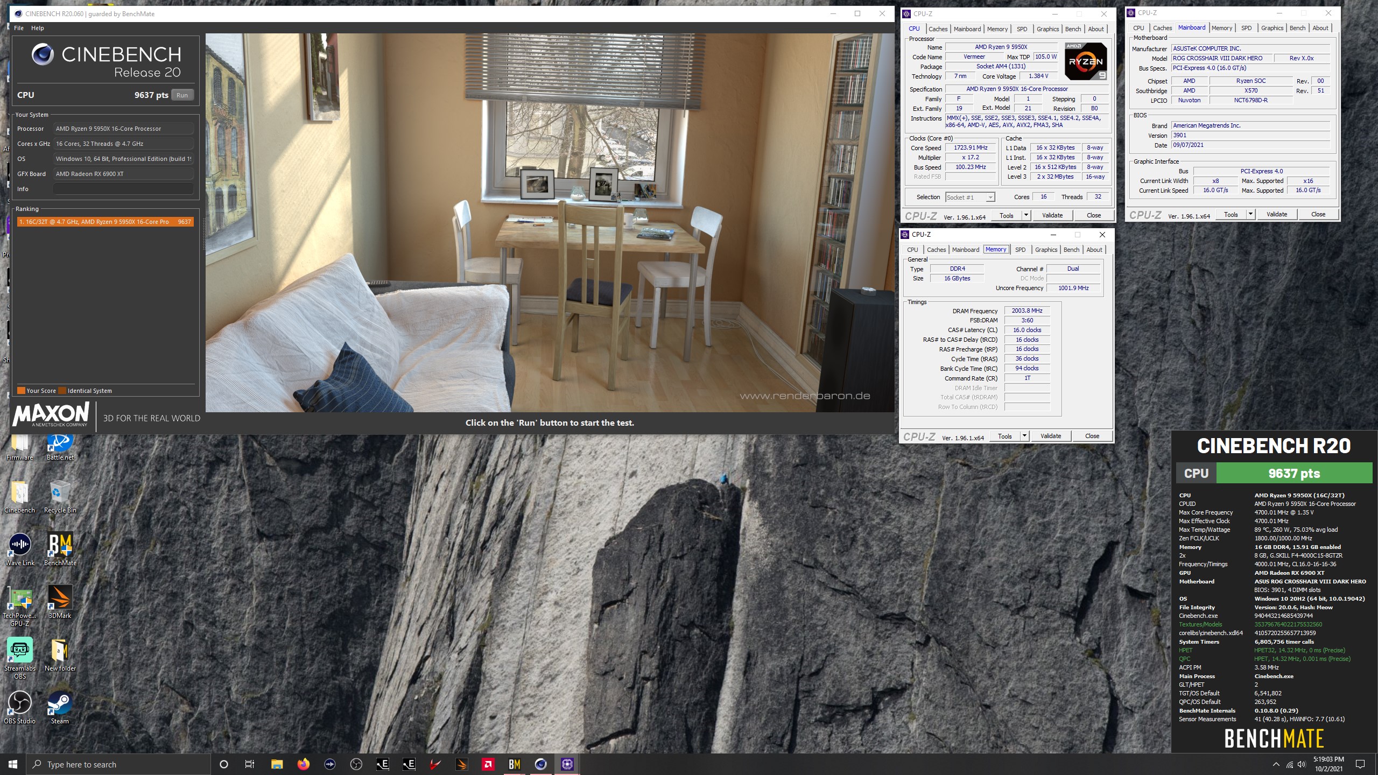This screenshot has height=775, width=1378.
Task: Launch the BenchMate desktop shortcut
Action: 60,549
